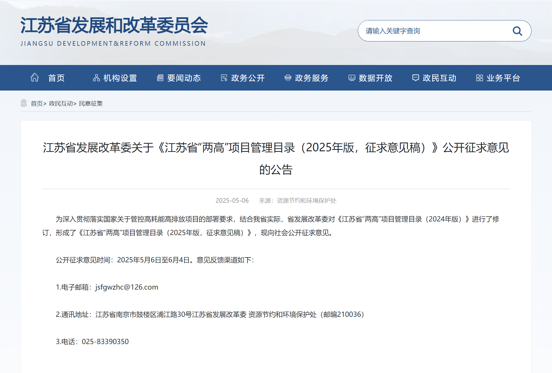Click the publish date 2025-05-06
This screenshot has width=552, height=373.
click(x=232, y=201)
